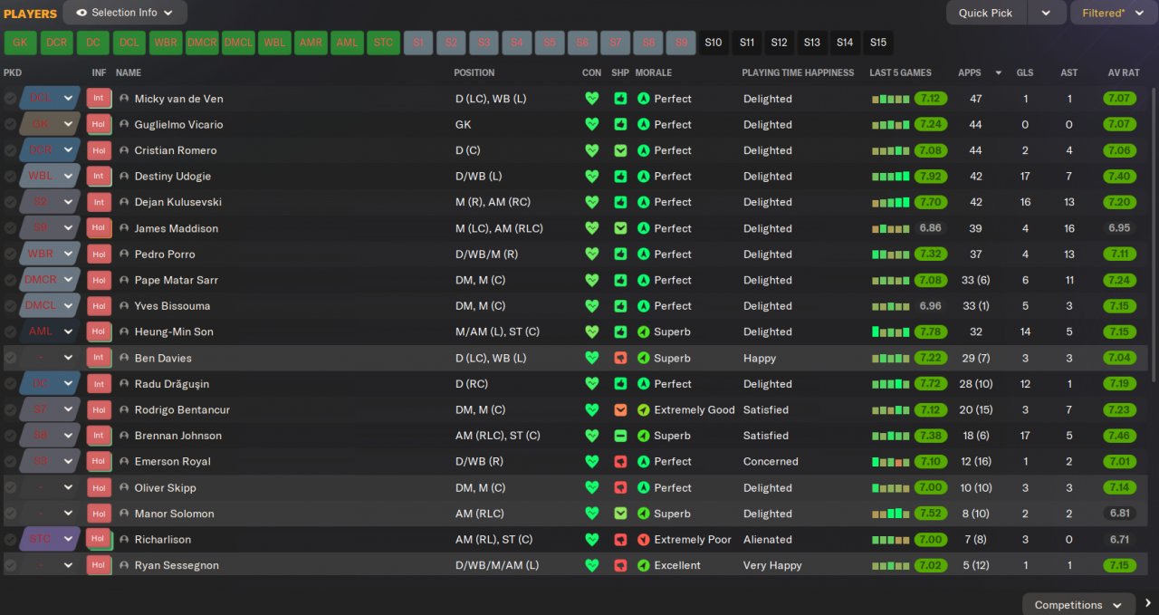Click the Hol badge for Yves Bissouma
Screen dimensions: 1159x615
click(x=99, y=306)
